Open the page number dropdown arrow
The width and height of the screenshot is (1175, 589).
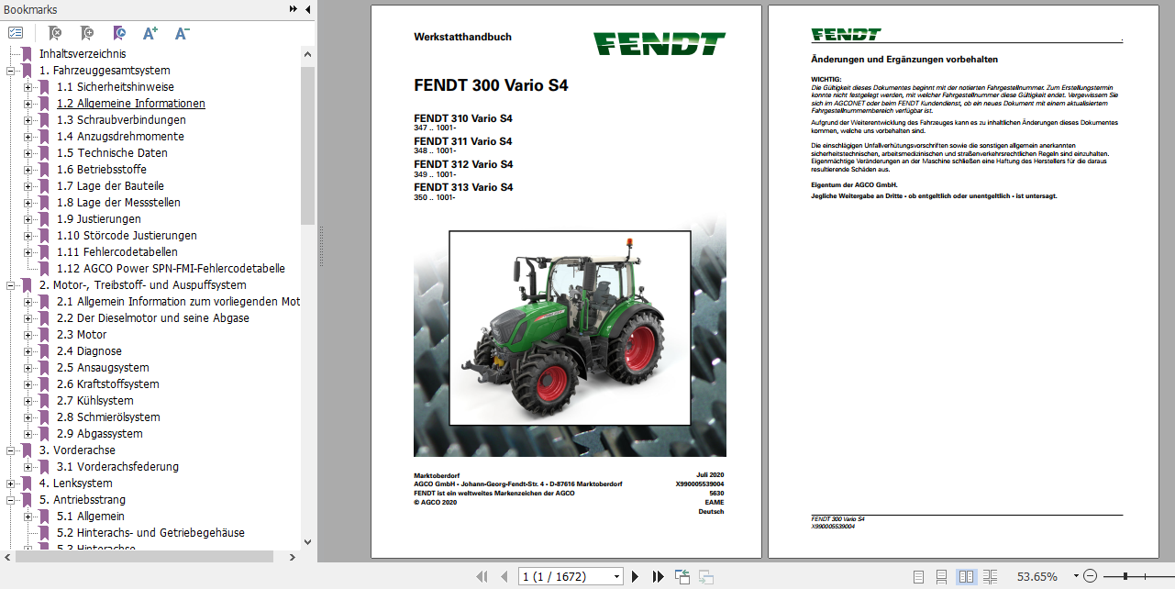point(615,576)
